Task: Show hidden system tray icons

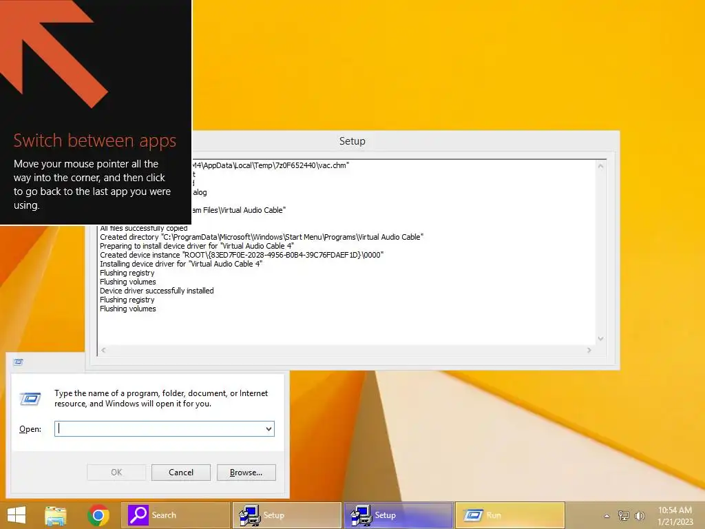Action: [x=607, y=516]
